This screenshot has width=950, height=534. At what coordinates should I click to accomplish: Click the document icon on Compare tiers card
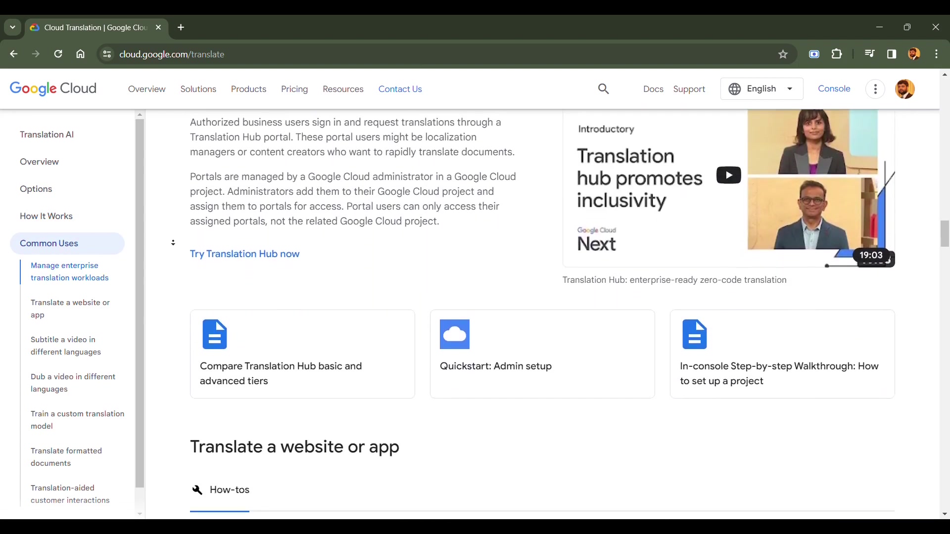tap(214, 334)
